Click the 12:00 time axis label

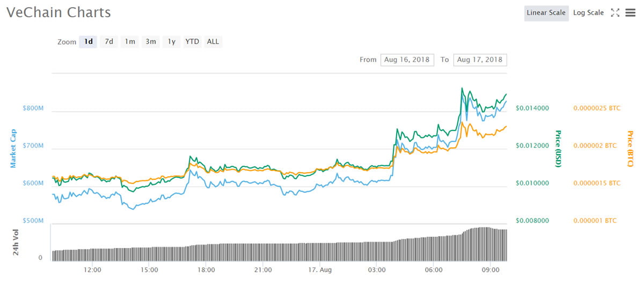(93, 269)
